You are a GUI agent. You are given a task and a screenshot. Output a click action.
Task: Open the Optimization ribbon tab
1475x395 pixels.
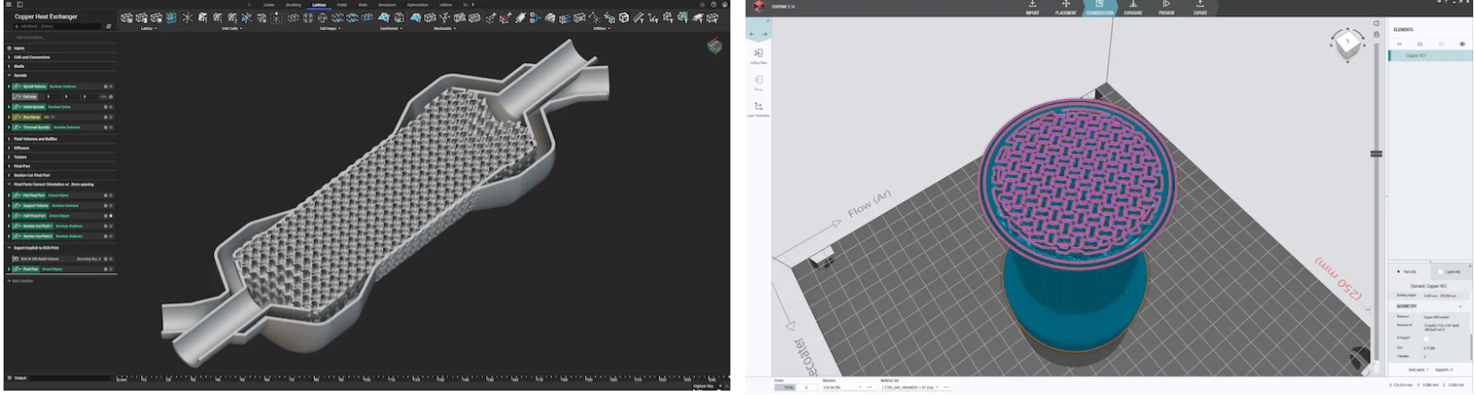pos(417,4)
